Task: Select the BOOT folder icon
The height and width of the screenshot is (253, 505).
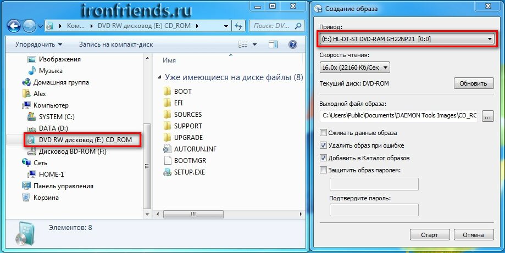Action: click(x=167, y=91)
